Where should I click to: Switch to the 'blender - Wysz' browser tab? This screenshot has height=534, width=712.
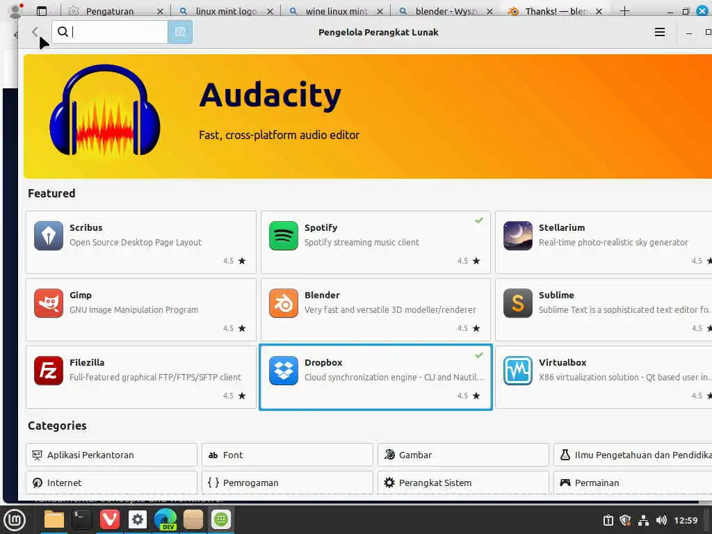(x=446, y=11)
